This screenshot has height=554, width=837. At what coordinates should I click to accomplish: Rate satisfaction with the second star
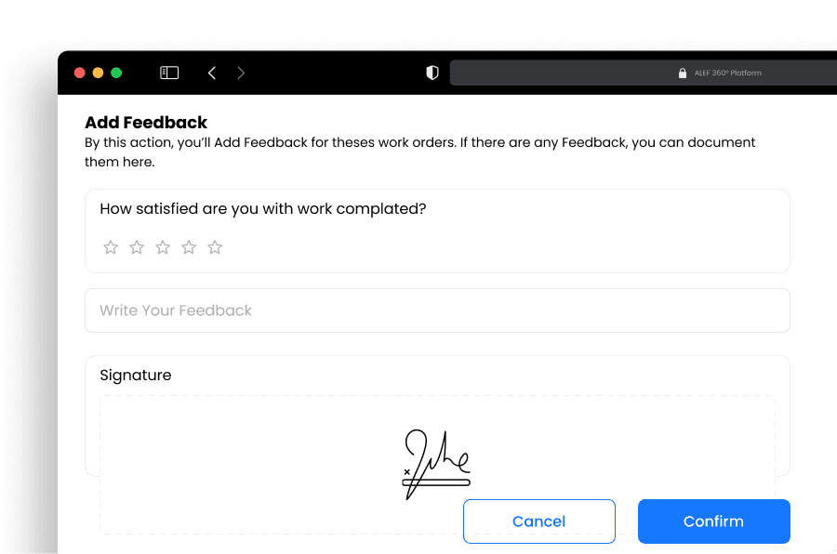pos(137,247)
